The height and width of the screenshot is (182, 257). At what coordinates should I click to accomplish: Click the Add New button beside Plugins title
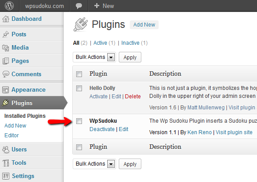(144, 25)
